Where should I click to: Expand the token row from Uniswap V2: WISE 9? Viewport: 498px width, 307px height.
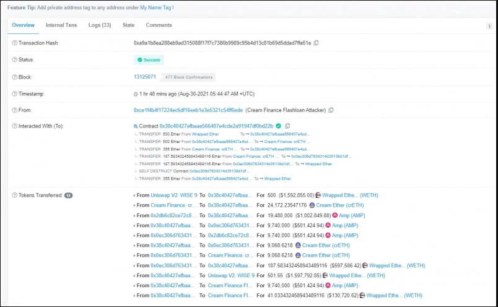click(134, 196)
